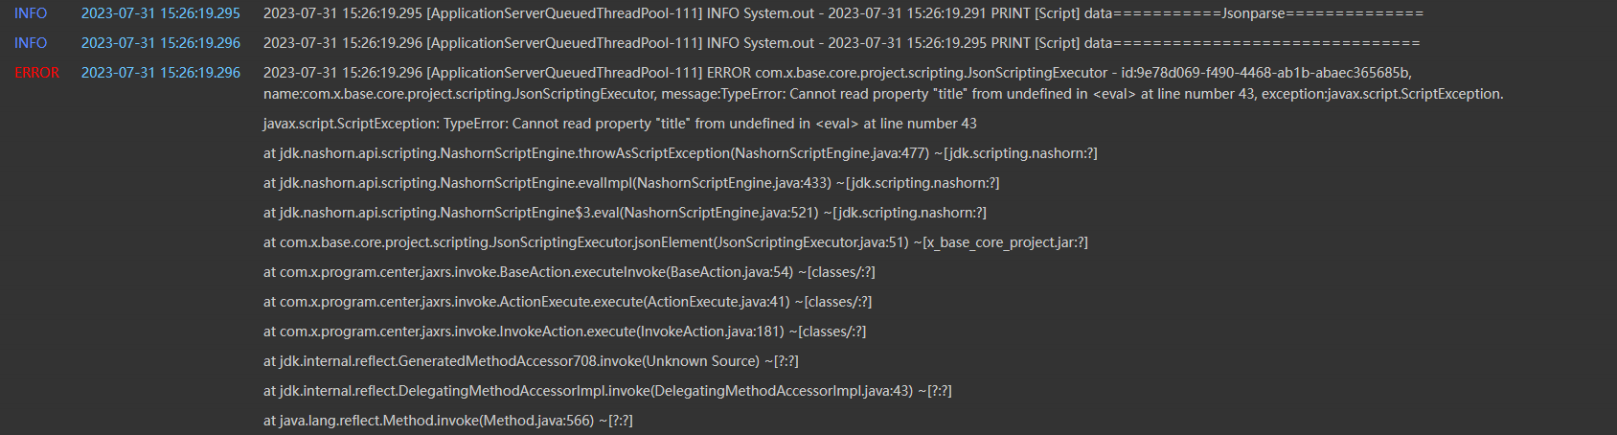
Task: Click the JsonScriptingExecutor.jsonElement stack frame
Action: click(675, 242)
